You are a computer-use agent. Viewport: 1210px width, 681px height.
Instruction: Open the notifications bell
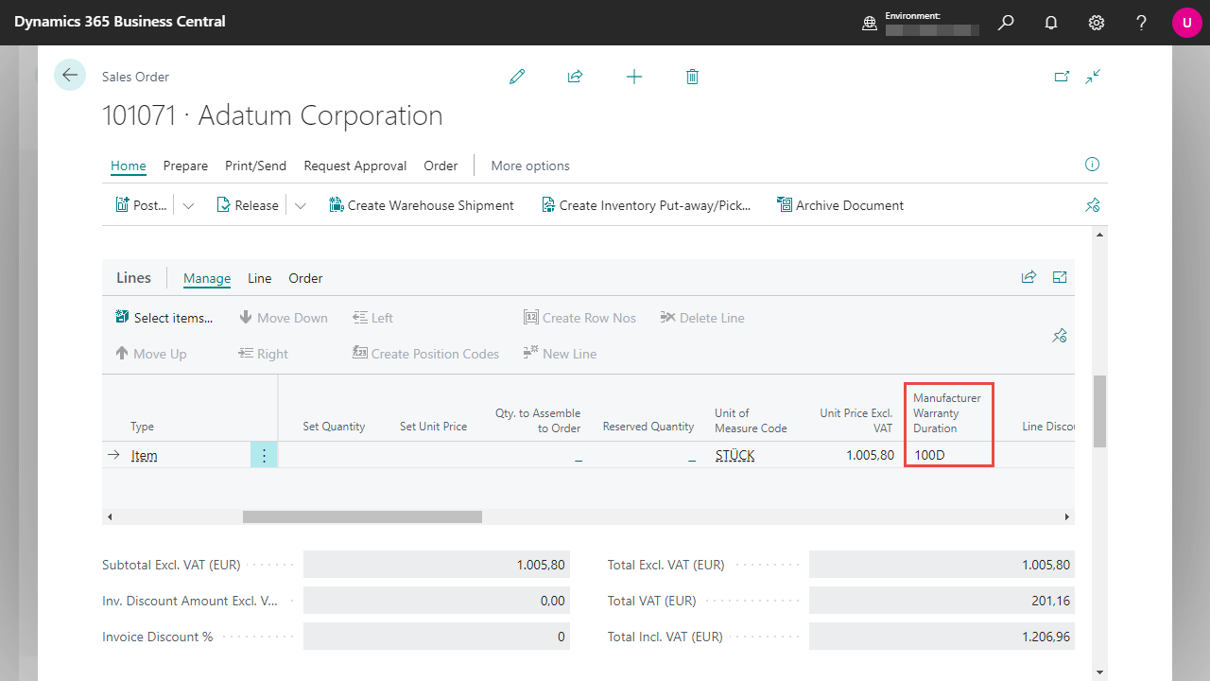tap(1051, 23)
